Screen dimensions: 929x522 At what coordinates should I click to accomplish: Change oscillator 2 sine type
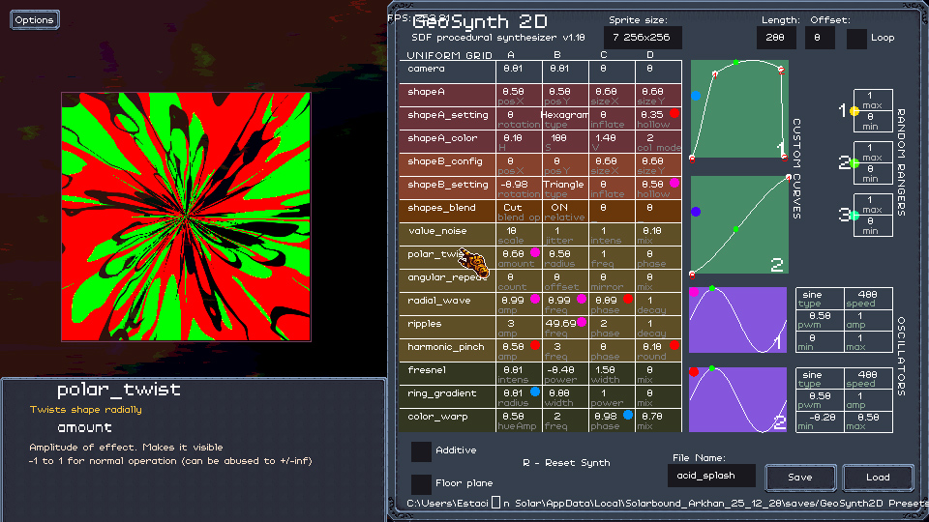coord(819,378)
